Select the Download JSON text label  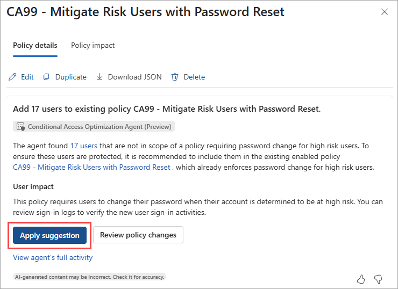[x=134, y=77]
